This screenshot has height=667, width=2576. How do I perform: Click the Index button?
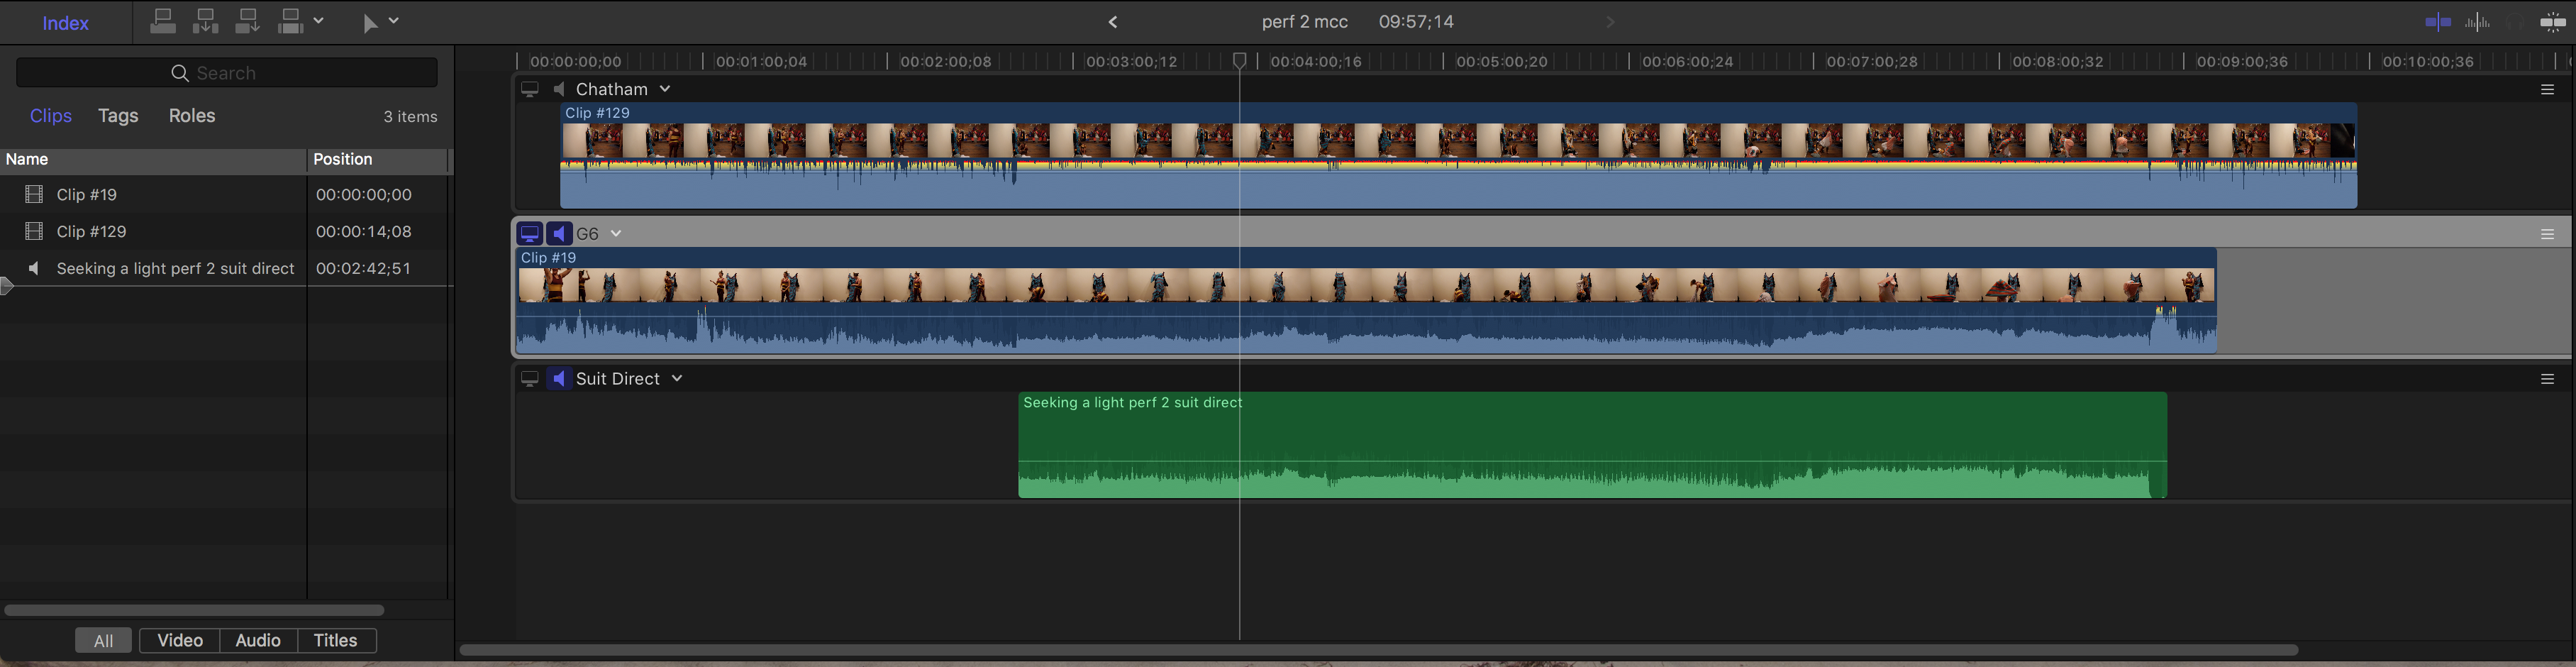tap(65, 23)
